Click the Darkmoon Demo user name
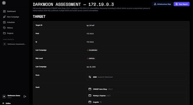 [x=14, y=96]
